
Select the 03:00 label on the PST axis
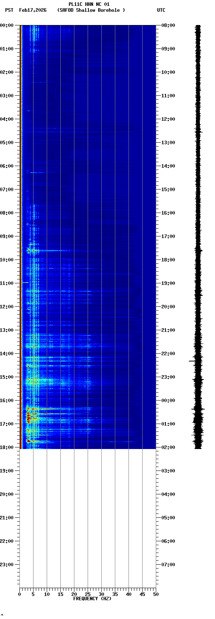pyautogui.click(x=7, y=96)
